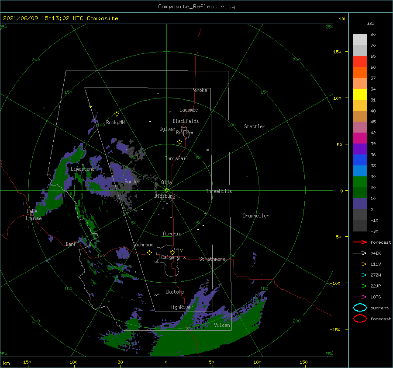Click the green 22JP arrow icon

360,286
